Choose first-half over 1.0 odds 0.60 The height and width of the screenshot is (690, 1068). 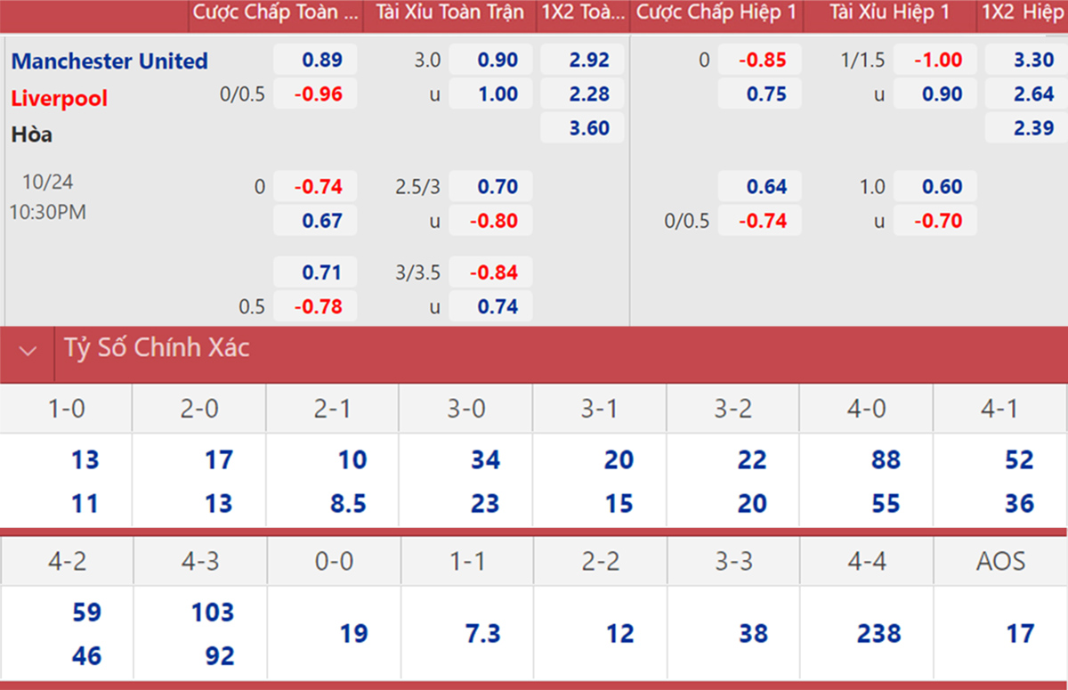935,187
